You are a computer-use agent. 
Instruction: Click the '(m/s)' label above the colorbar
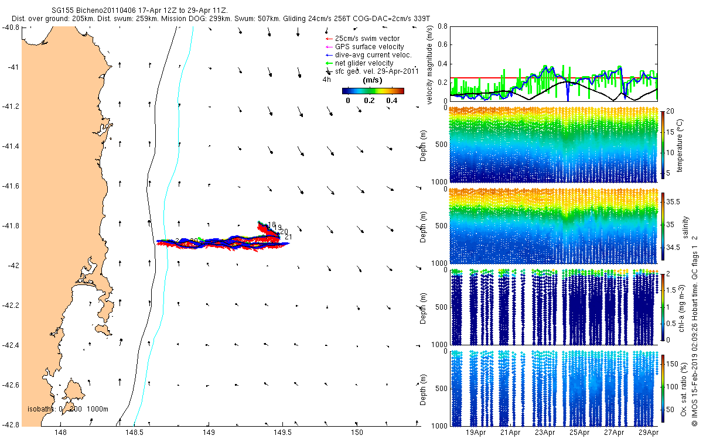[373, 80]
